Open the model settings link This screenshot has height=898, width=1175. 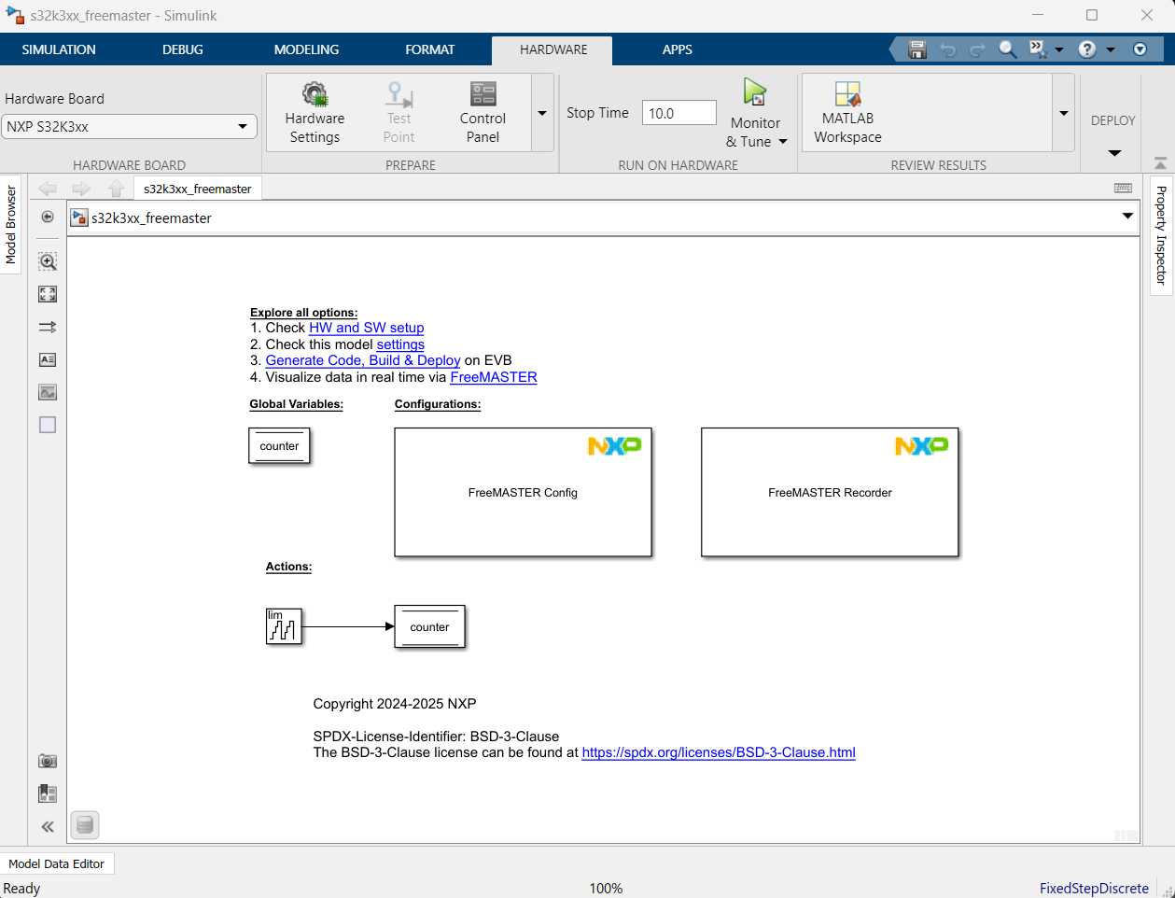pyautogui.click(x=400, y=344)
